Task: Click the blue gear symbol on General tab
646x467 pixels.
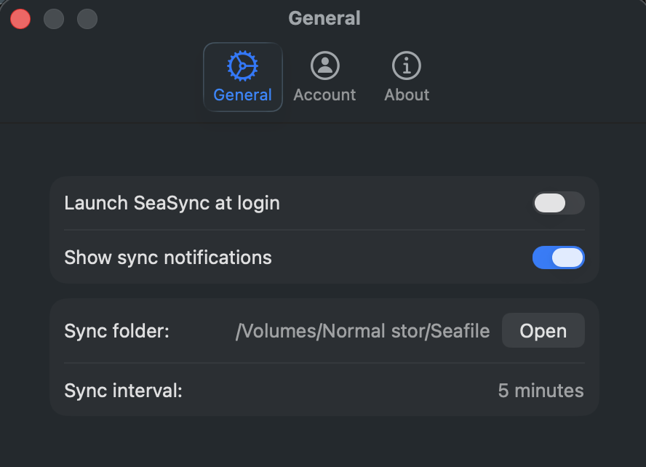Action: point(242,66)
